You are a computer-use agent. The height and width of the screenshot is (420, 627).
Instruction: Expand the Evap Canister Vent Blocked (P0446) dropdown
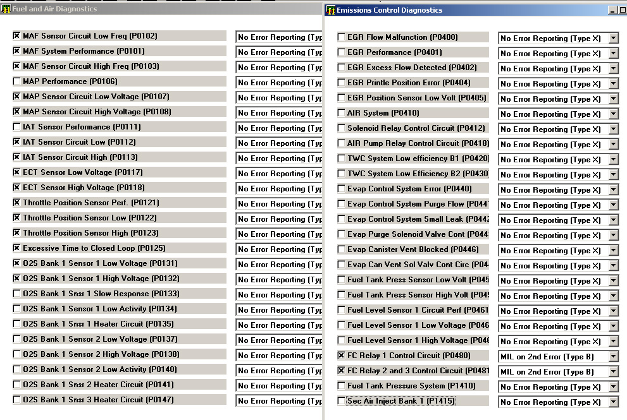(613, 251)
